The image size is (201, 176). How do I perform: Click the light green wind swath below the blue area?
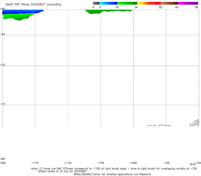coord(18,16)
